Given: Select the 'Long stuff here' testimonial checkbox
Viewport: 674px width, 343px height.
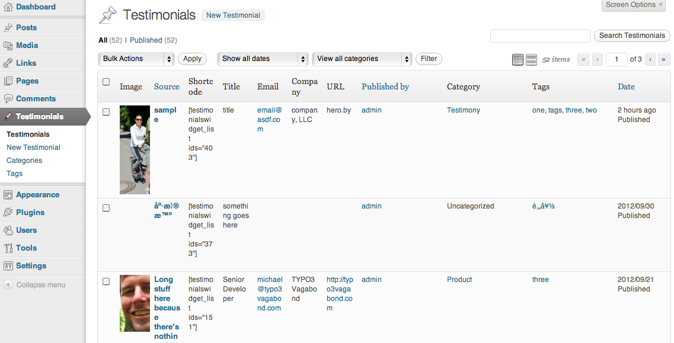Looking at the screenshot, I should click(106, 281).
